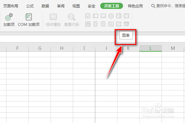This screenshot has height=123, width=185.
Task: Insert a command button control
Action: tap(103, 16)
